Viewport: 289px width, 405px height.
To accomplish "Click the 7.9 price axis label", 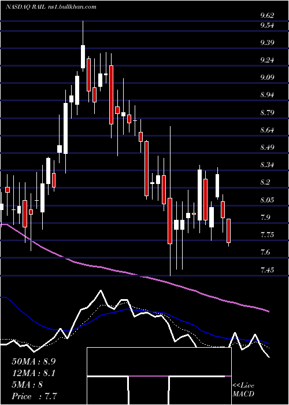I will (x=265, y=218).
